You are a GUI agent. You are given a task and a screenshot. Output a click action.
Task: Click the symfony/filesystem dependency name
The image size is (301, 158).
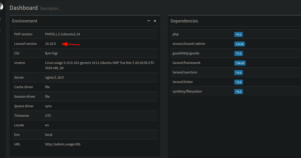point(187,92)
